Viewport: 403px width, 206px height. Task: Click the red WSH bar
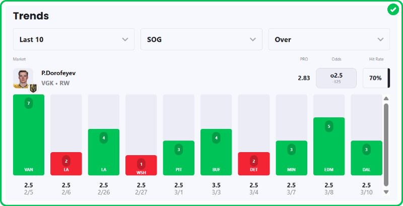coord(141,165)
